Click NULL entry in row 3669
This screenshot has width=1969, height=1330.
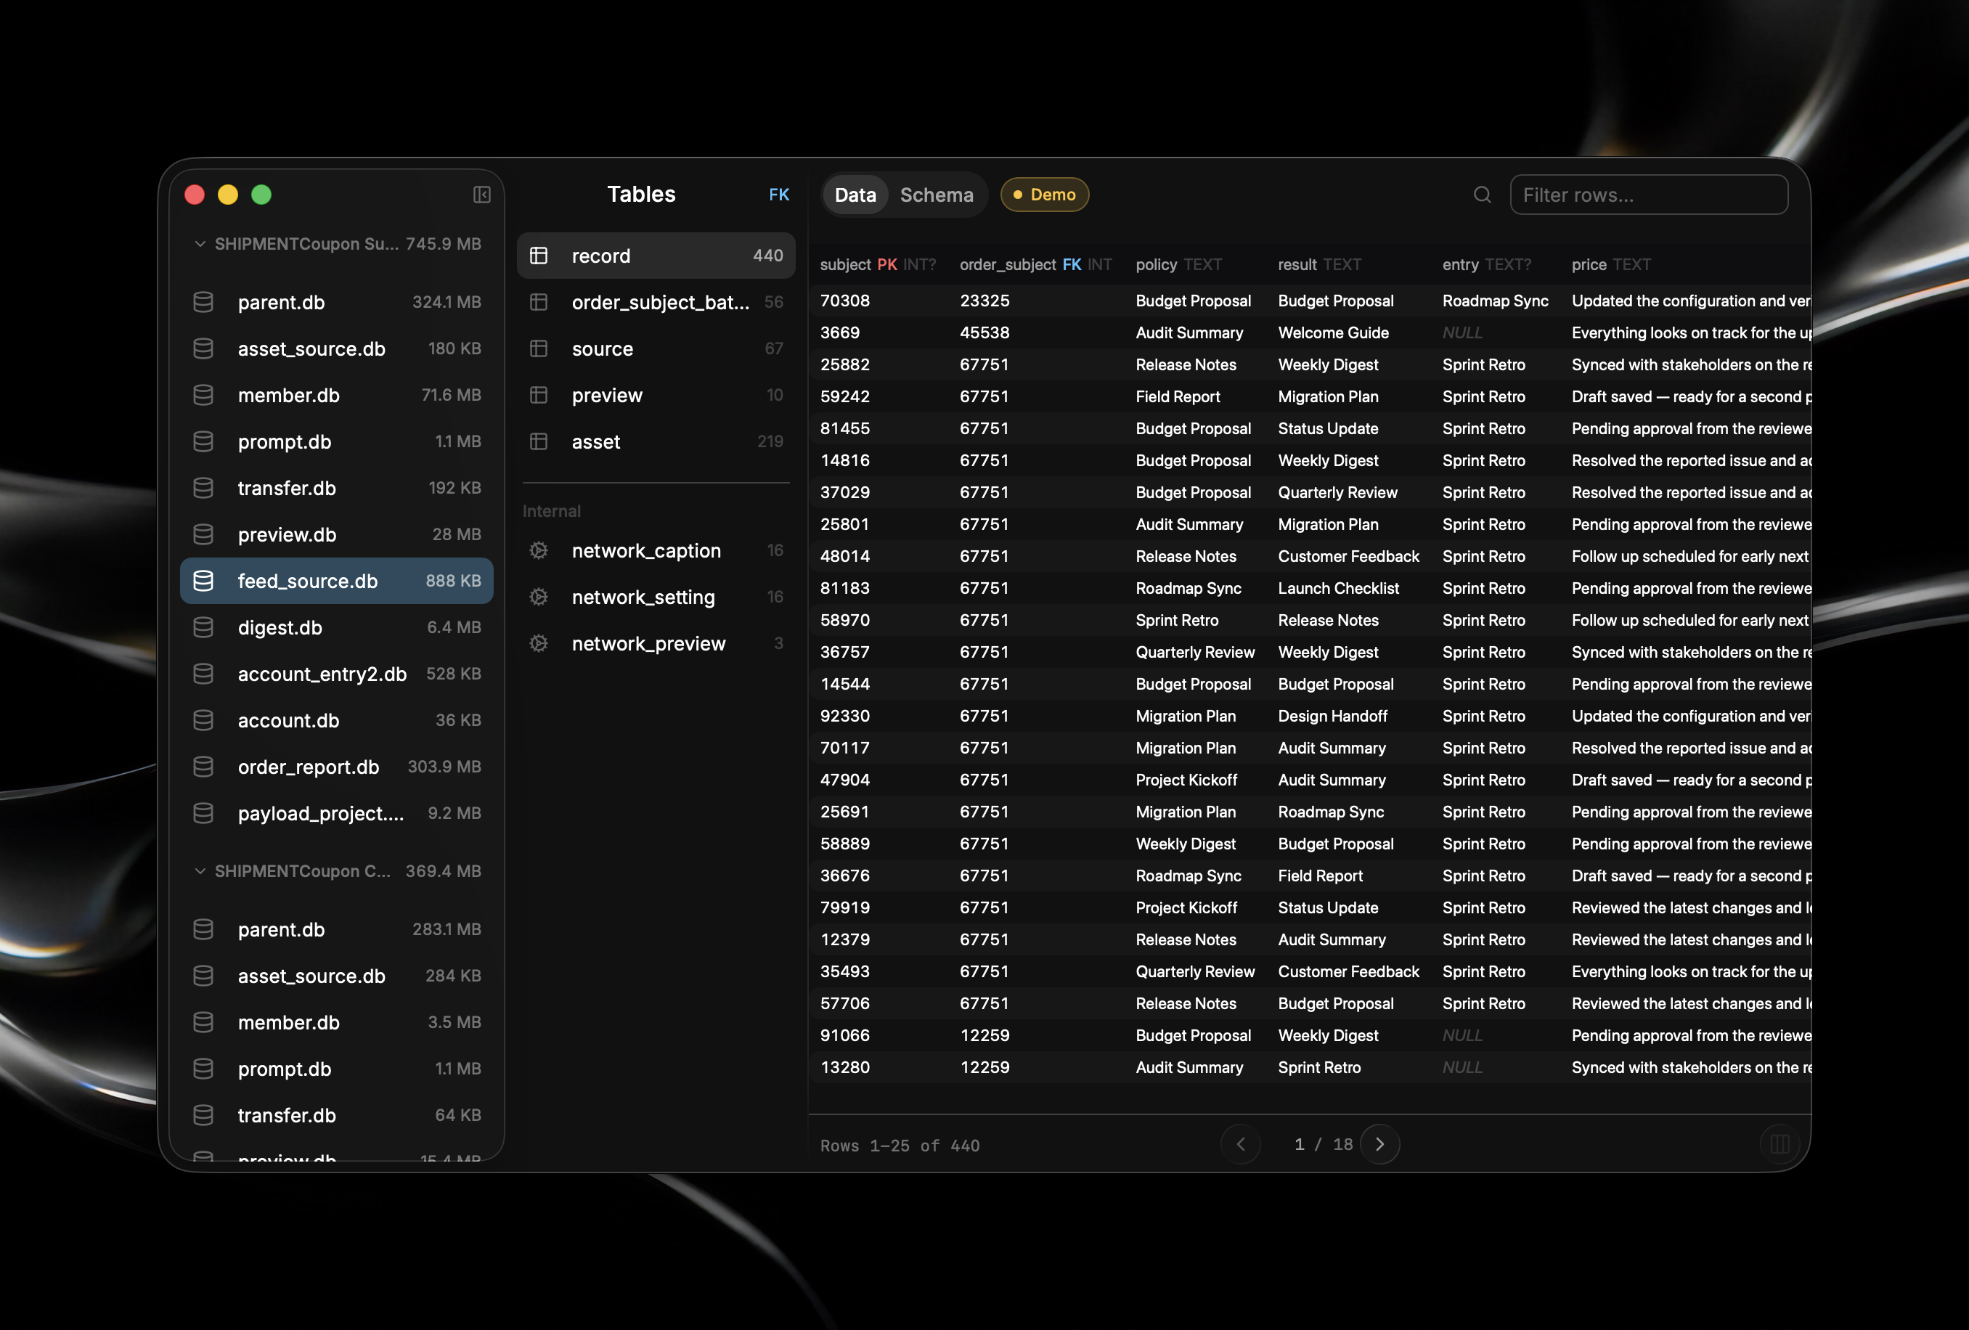coord(1462,333)
